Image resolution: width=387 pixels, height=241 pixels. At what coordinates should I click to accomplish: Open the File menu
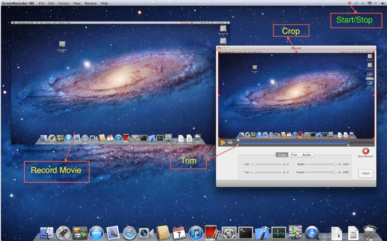click(41, 3)
